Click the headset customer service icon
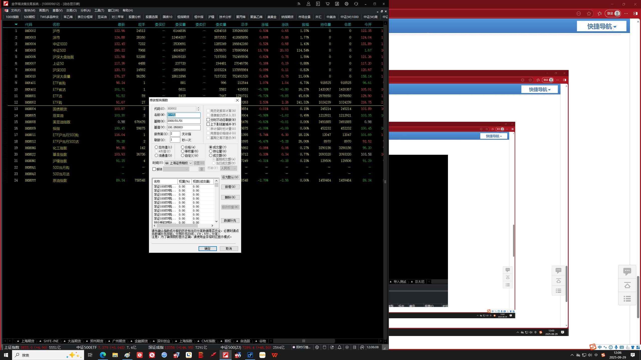The width and height of the screenshot is (641, 360). [x=356, y=4]
